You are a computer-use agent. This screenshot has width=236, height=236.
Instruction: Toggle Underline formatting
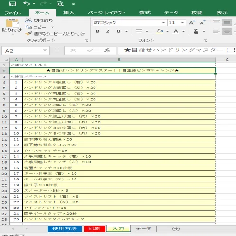[118, 31]
